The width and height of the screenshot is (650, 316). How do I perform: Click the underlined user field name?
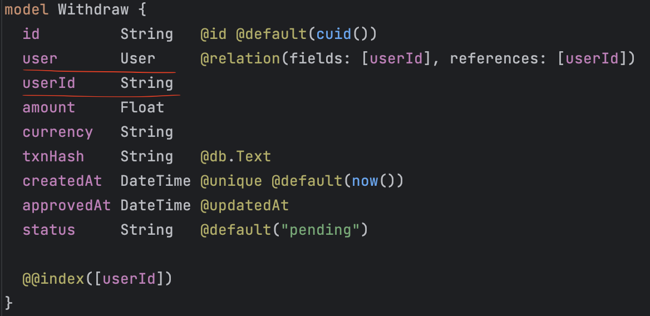click(x=40, y=58)
